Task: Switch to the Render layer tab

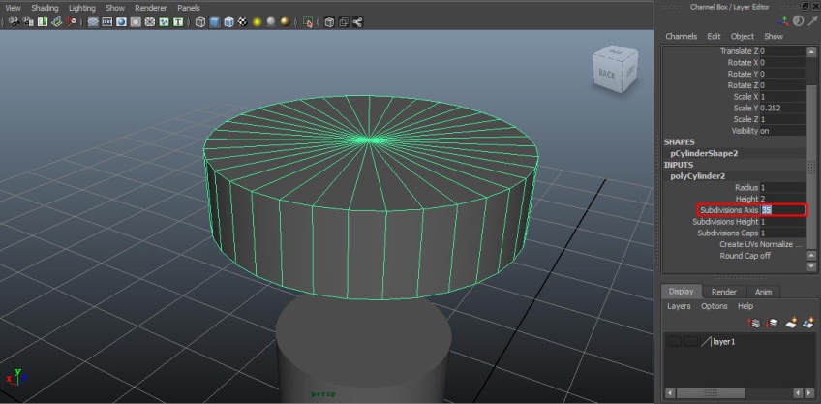Action: click(723, 292)
